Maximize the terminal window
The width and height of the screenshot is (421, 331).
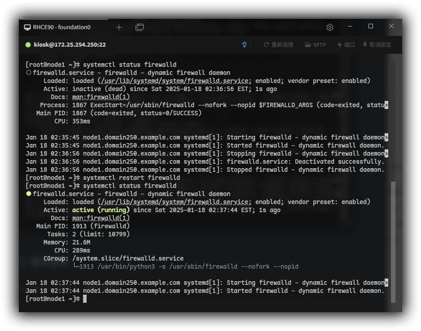coord(371,26)
